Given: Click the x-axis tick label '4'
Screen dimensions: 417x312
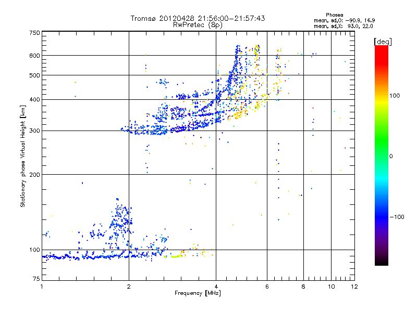Looking at the screenshot, I should (216, 287).
